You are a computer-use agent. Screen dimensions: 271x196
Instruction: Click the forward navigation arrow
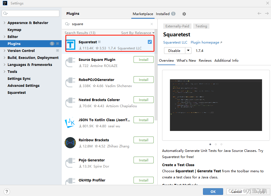(267, 13)
